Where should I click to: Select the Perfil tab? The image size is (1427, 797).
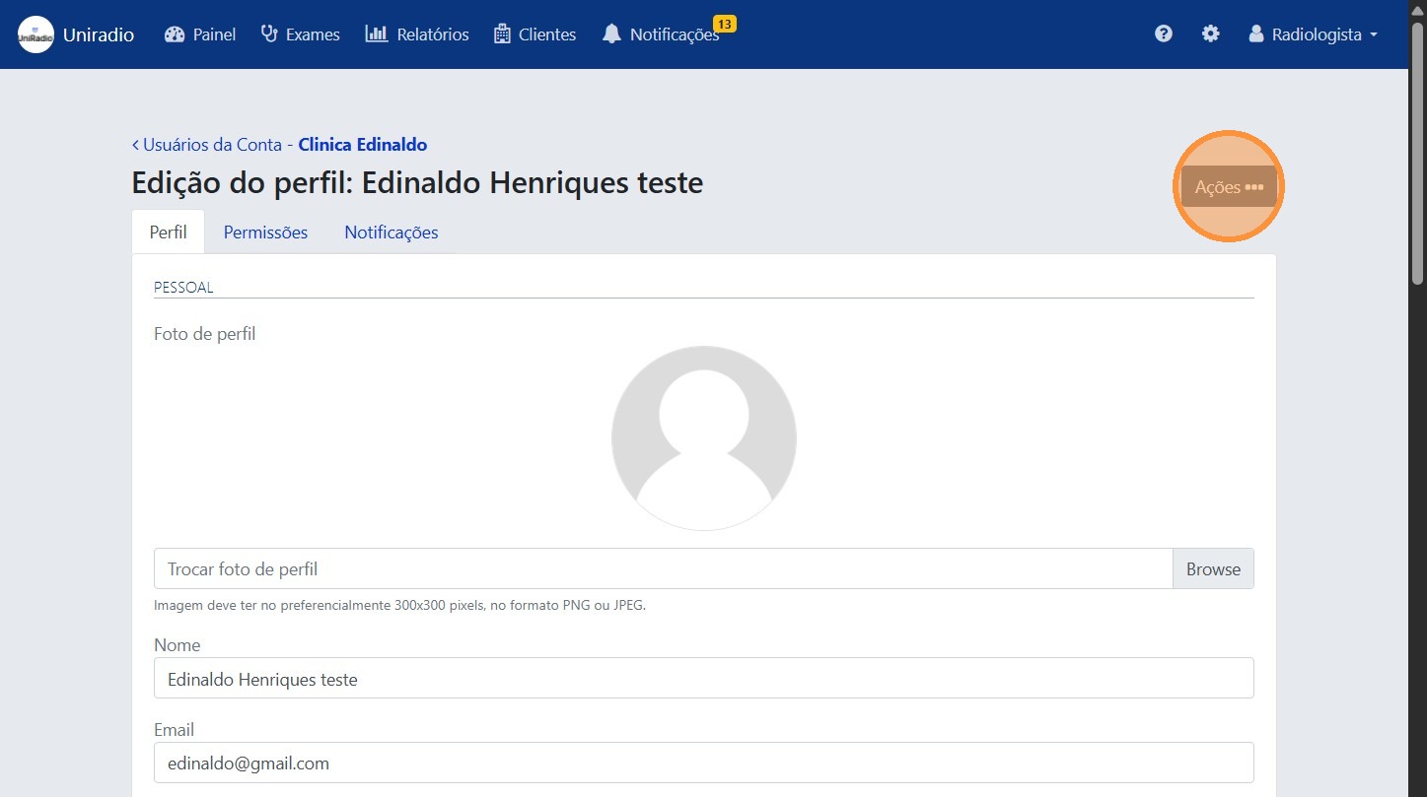pos(168,232)
